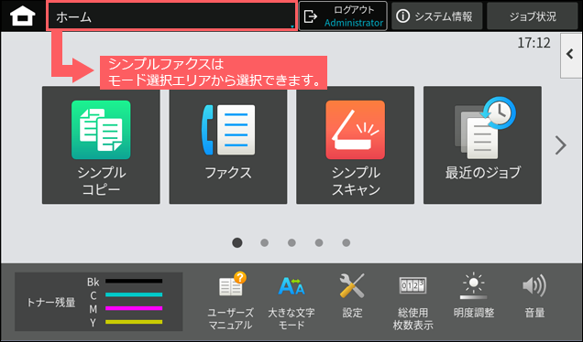This screenshot has height=342, width=583.
Task: Click the M magenta toner bar
Action: point(134,308)
